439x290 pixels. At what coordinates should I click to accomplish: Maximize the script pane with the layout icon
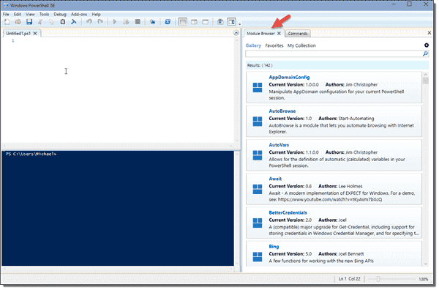click(205, 22)
